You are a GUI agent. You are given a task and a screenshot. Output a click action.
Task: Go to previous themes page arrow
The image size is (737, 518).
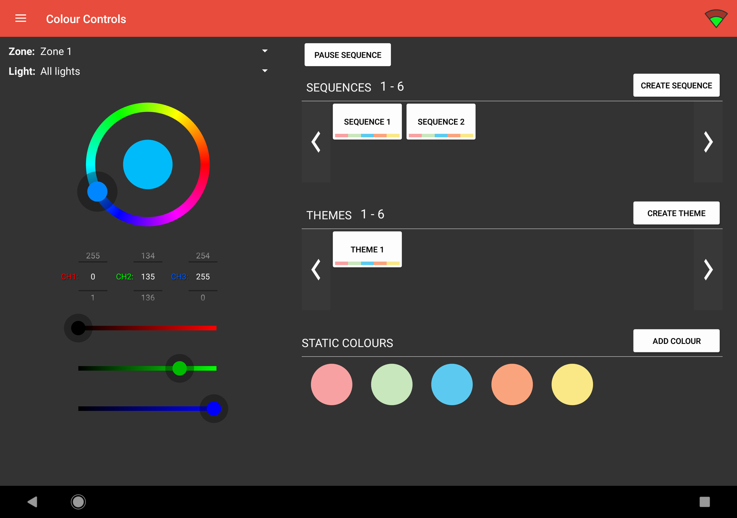click(316, 269)
